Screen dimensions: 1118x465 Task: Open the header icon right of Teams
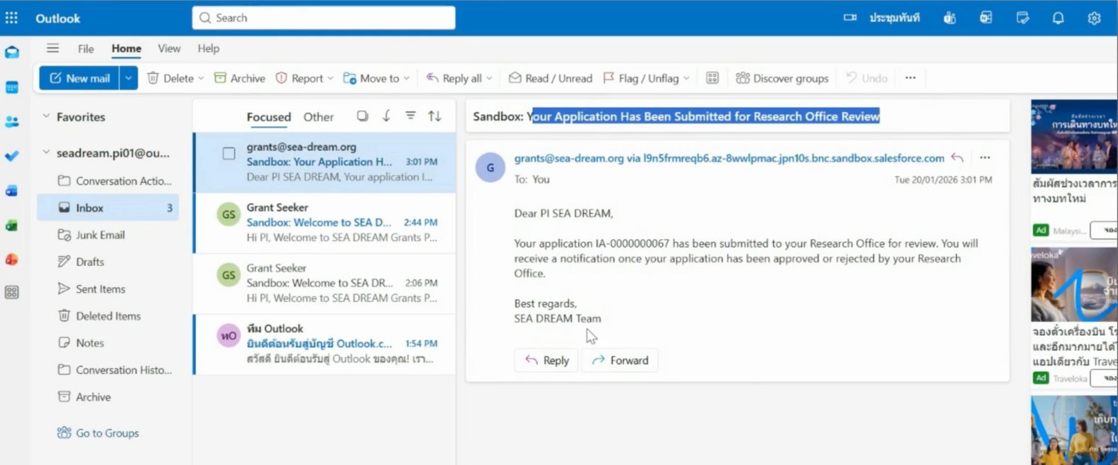click(x=986, y=18)
